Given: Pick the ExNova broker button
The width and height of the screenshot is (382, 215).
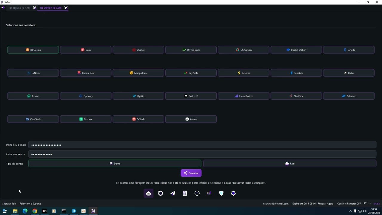Looking at the screenshot, I should [x=33, y=73].
